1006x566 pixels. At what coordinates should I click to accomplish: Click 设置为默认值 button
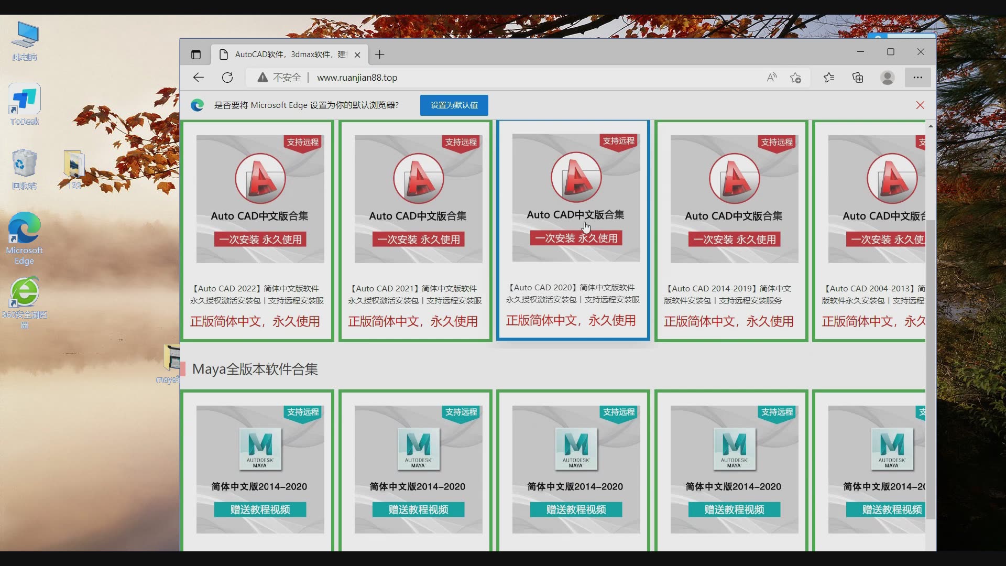pyautogui.click(x=454, y=105)
